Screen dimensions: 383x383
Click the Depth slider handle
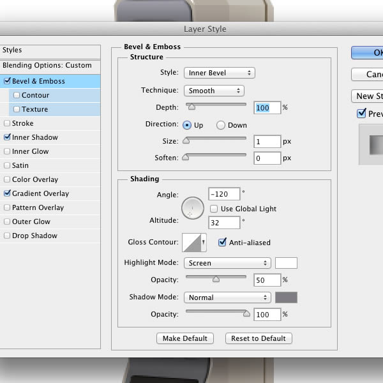191,107
